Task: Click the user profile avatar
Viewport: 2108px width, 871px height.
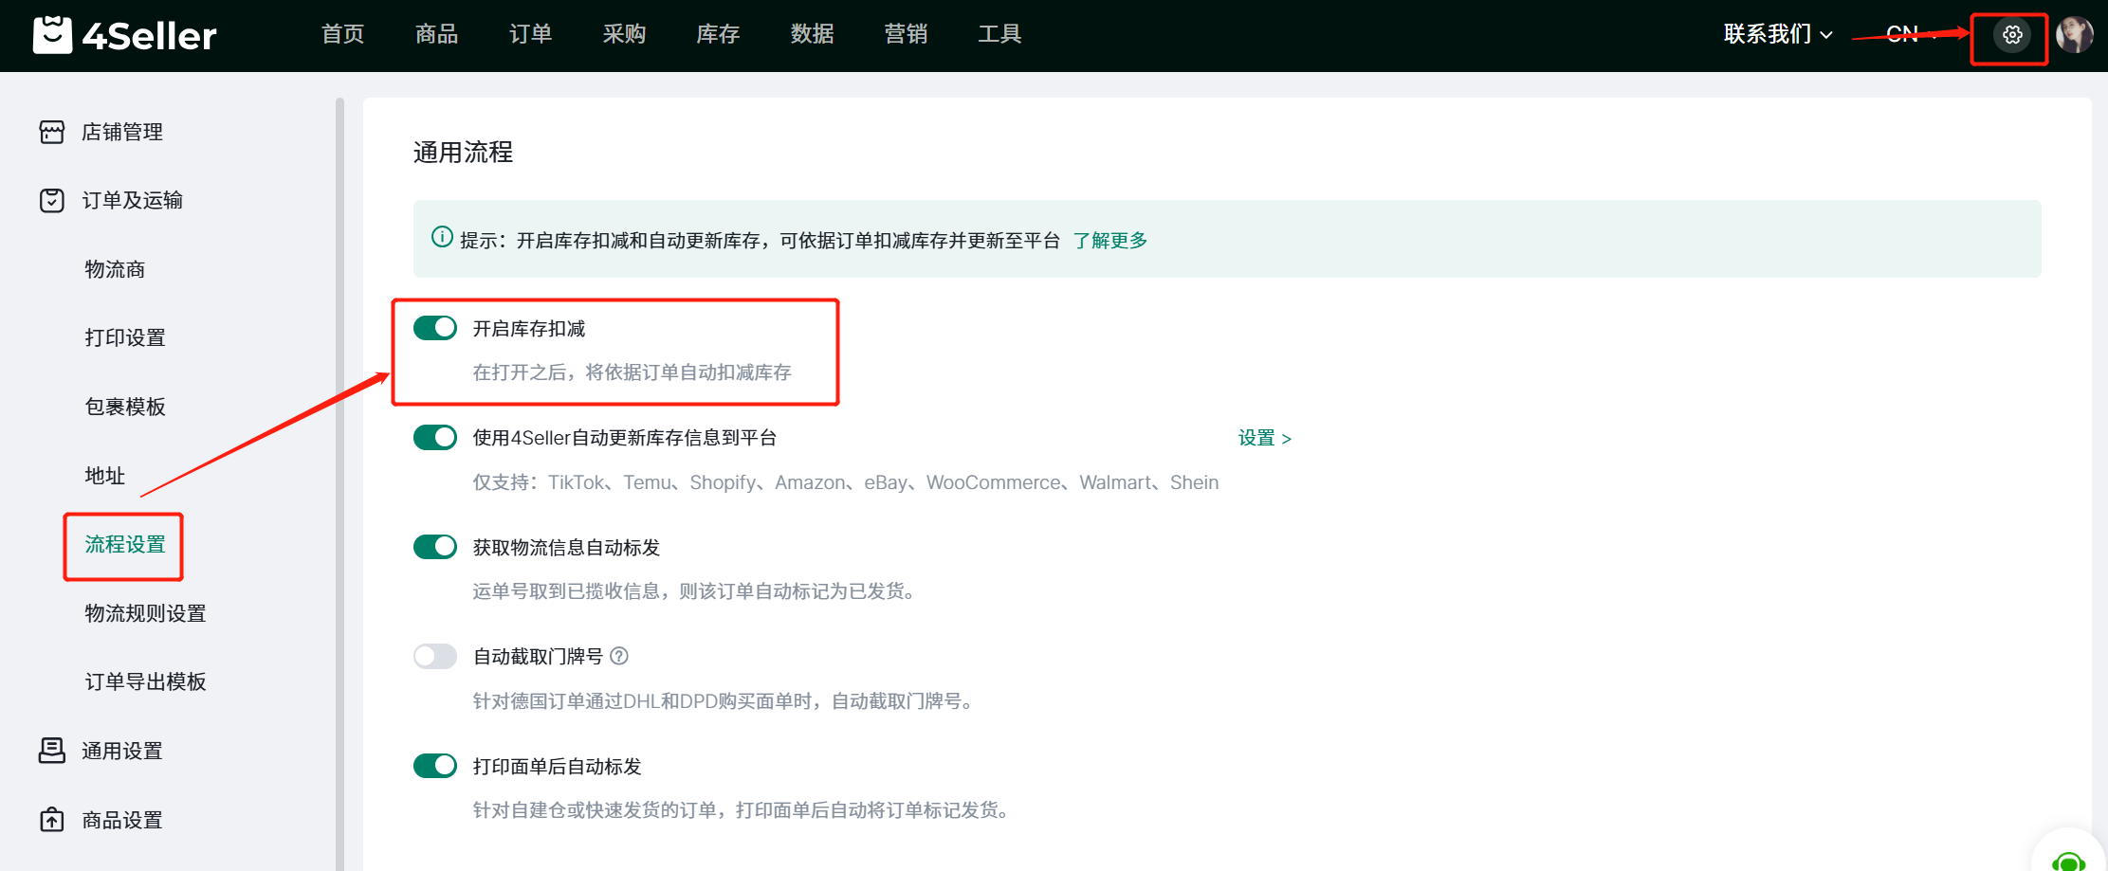Action: (x=2074, y=35)
